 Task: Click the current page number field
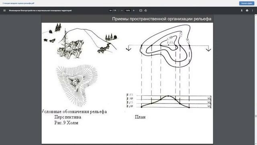pyautogui.click(x=110, y=10)
